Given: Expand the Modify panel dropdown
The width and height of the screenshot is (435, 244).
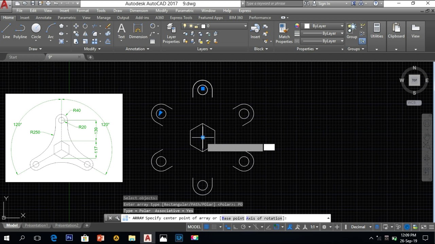Looking at the screenshot, I should 92,49.
